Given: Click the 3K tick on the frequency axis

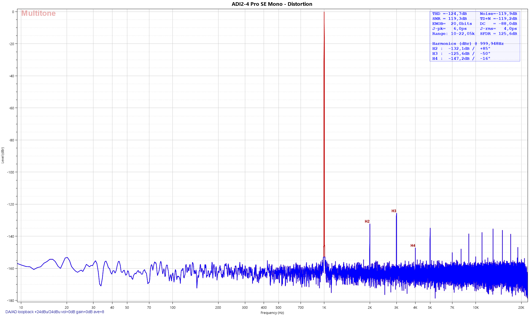Looking at the screenshot, I should (396, 308).
